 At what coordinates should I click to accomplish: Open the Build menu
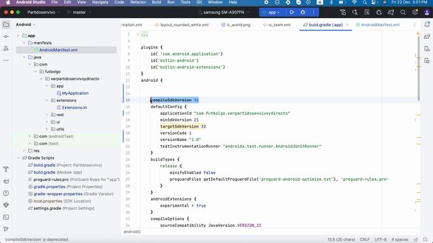(x=156, y=2)
